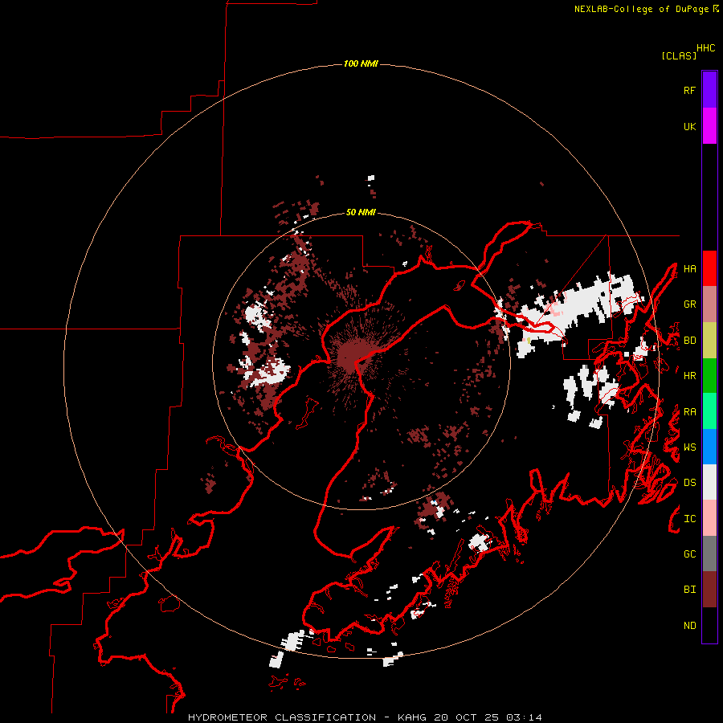Viewport: 723px width, 723px height.
Task: Click the 20 OCT 25 date text
Action: 466,717
